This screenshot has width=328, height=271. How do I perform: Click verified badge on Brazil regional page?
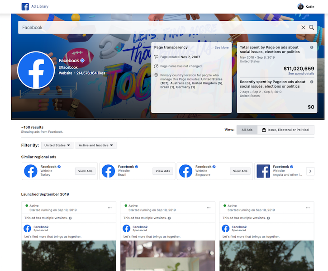point(137,167)
